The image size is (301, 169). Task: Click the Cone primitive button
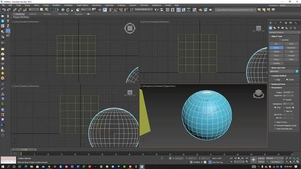click(291, 44)
